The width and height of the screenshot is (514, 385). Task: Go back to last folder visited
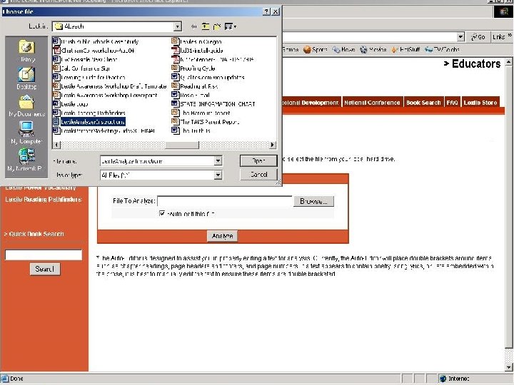coord(194,26)
